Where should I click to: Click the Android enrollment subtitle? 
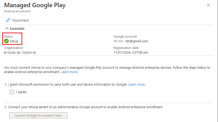pyautogui.click(x=17, y=11)
